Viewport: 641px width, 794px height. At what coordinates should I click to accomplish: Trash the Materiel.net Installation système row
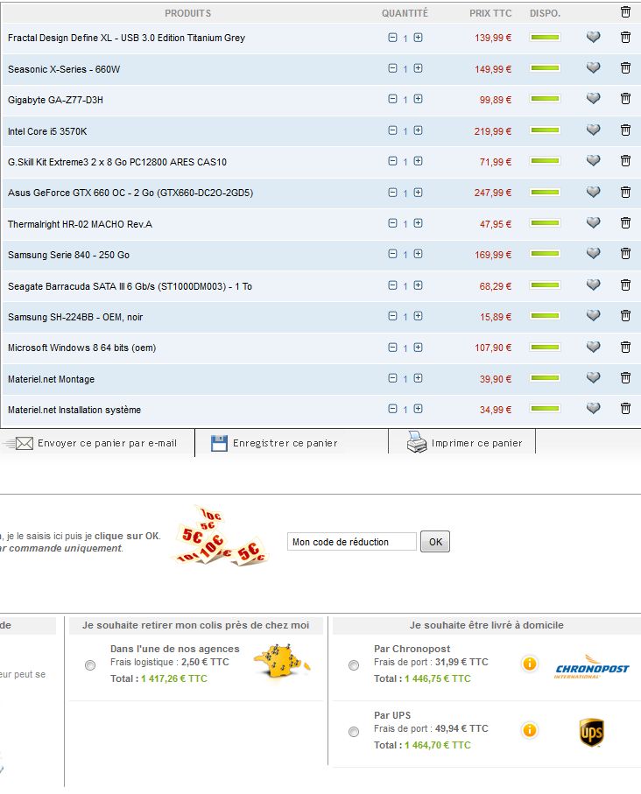coord(626,409)
